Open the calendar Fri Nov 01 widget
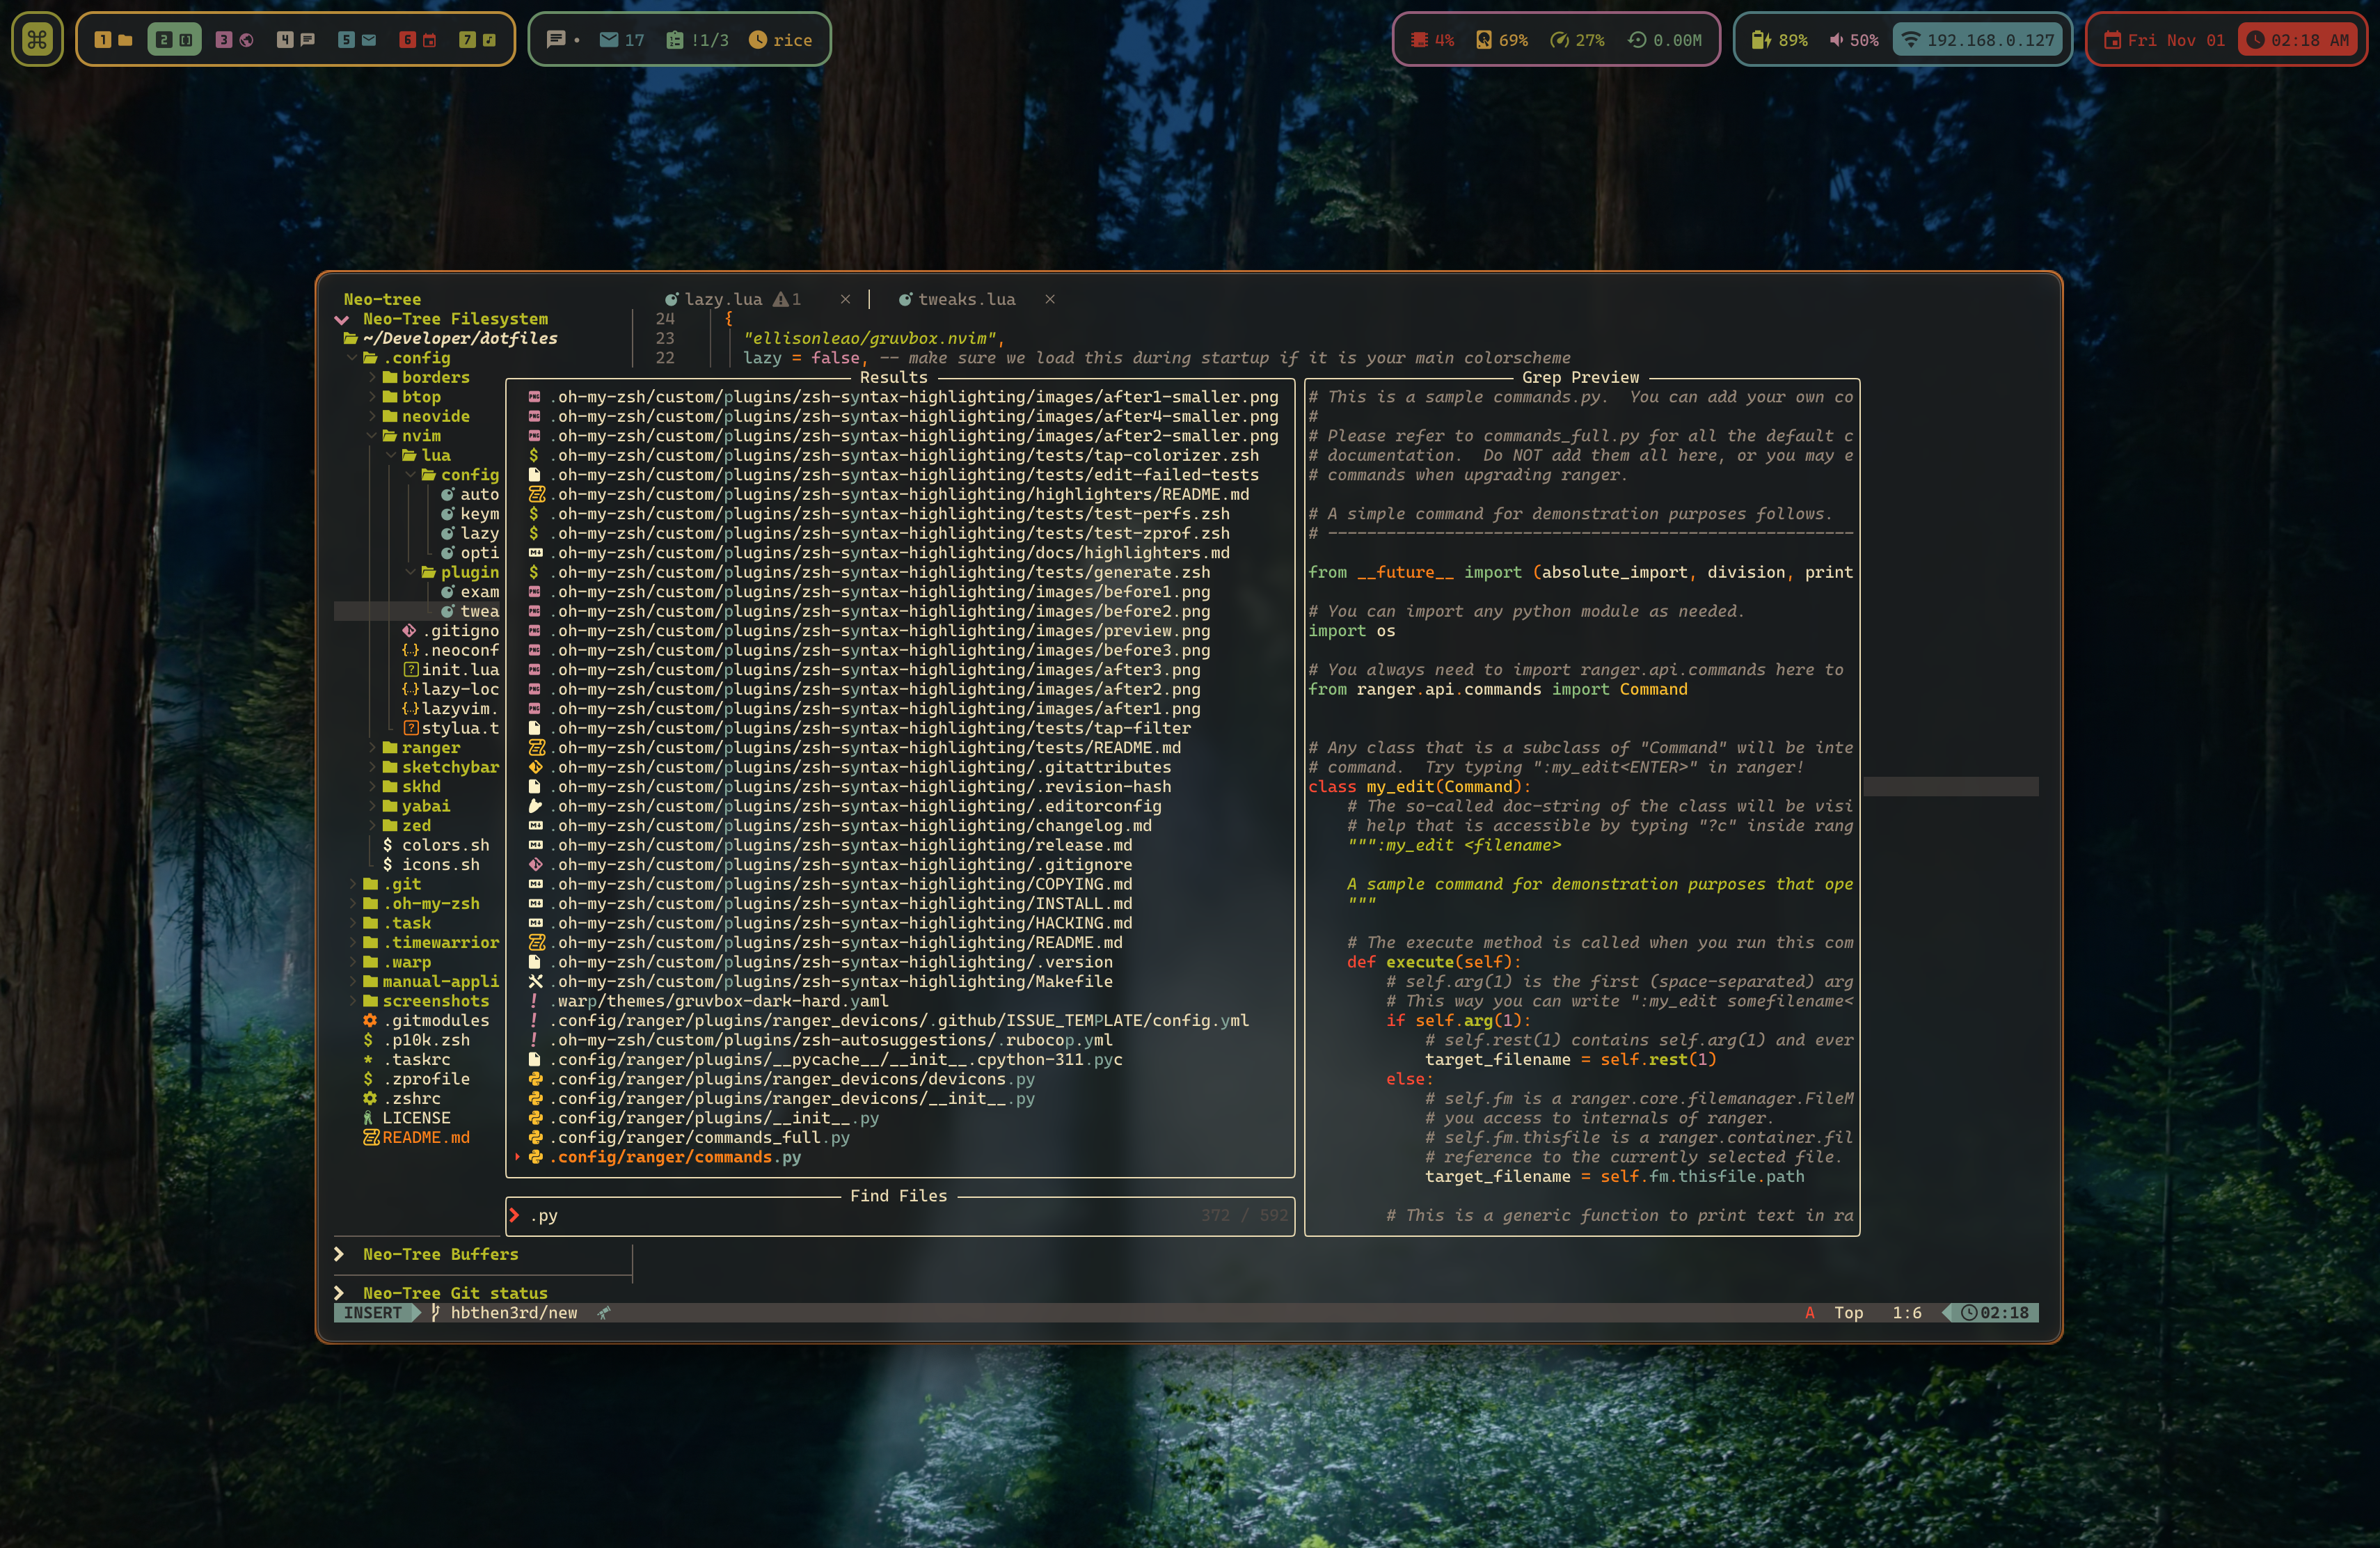The image size is (2380, 1548). pyautogui.click(x=2164, y=40)
